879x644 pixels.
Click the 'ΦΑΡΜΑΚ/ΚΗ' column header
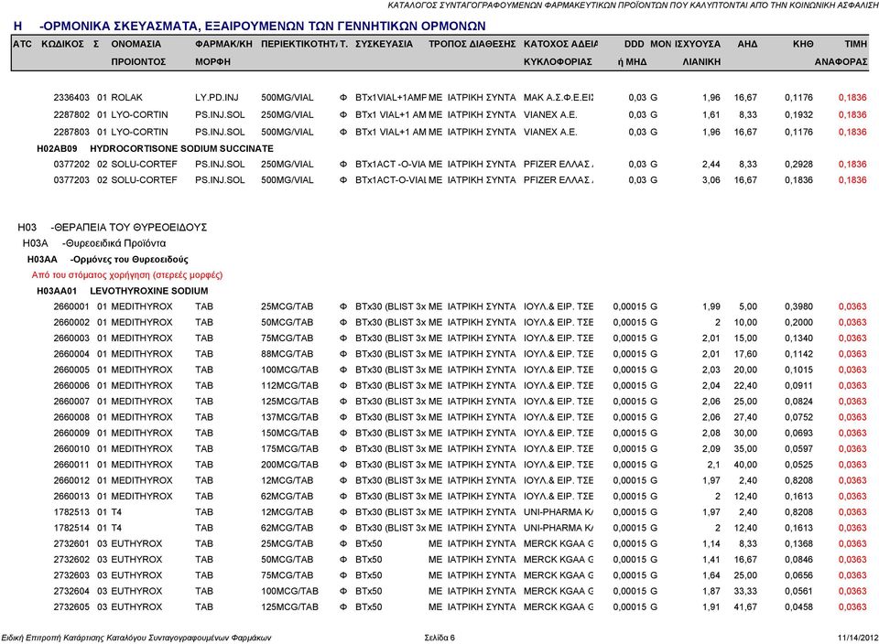tap(223, 44)
